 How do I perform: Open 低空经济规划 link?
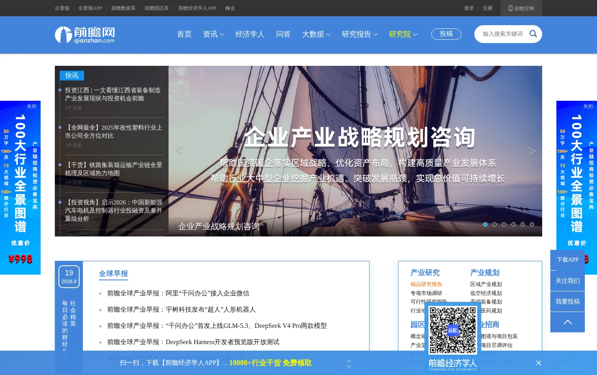click(x=486, y=293)
